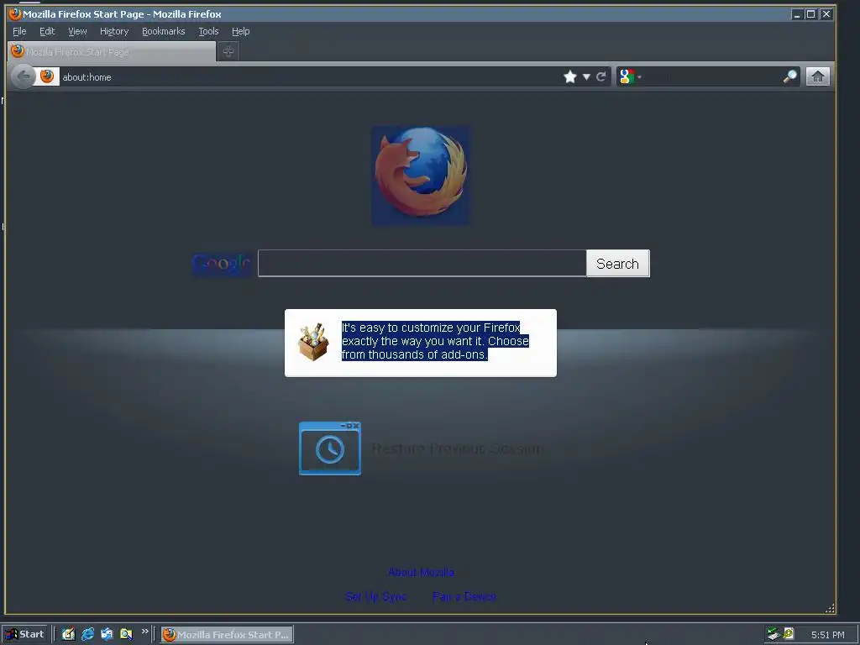Click the Restore Previous Session clock icon
The width and height of the screenshot is (860, 645).
pyautogui.click(x=329, y=448)
